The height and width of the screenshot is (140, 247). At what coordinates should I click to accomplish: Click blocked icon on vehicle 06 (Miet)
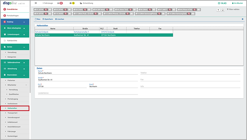coord(150,10)
